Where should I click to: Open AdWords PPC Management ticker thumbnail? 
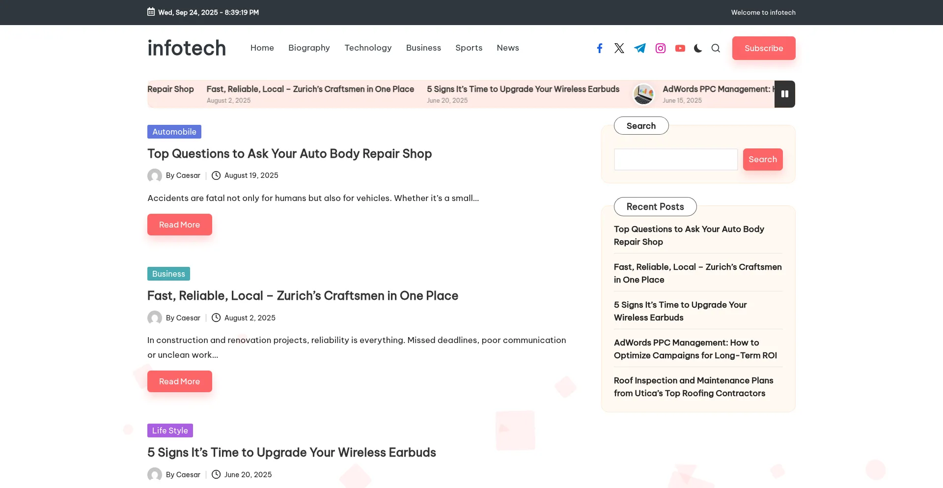pyautogui.click(x=643, y=94)
